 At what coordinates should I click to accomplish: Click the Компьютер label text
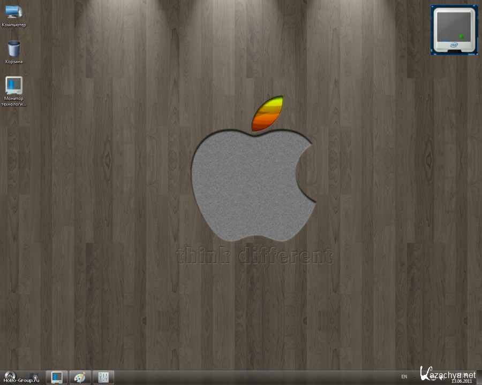click(14, 25)
